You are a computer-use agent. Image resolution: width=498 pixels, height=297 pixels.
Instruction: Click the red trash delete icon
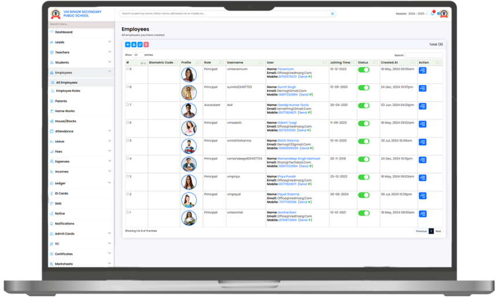(x=146, y=44)
